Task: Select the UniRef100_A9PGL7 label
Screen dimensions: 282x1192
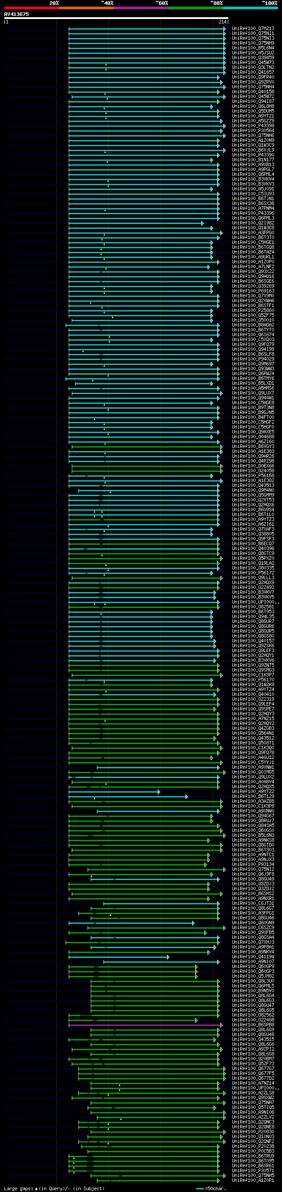Action: [253, 169]
